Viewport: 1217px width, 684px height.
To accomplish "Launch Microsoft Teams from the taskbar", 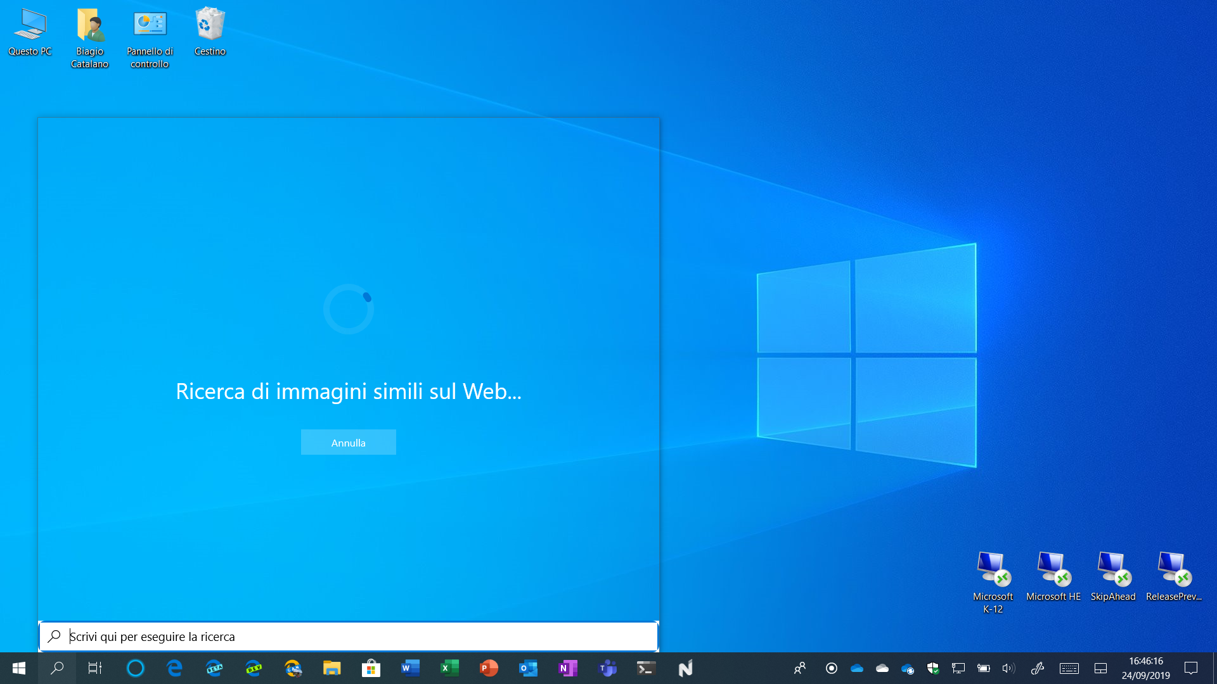I will click(607, 668).
